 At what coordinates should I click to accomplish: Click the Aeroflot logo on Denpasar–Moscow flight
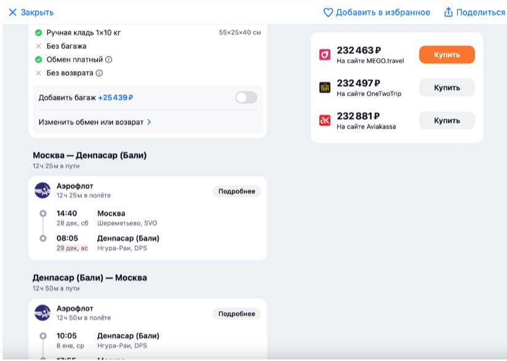tap(42, 313)
